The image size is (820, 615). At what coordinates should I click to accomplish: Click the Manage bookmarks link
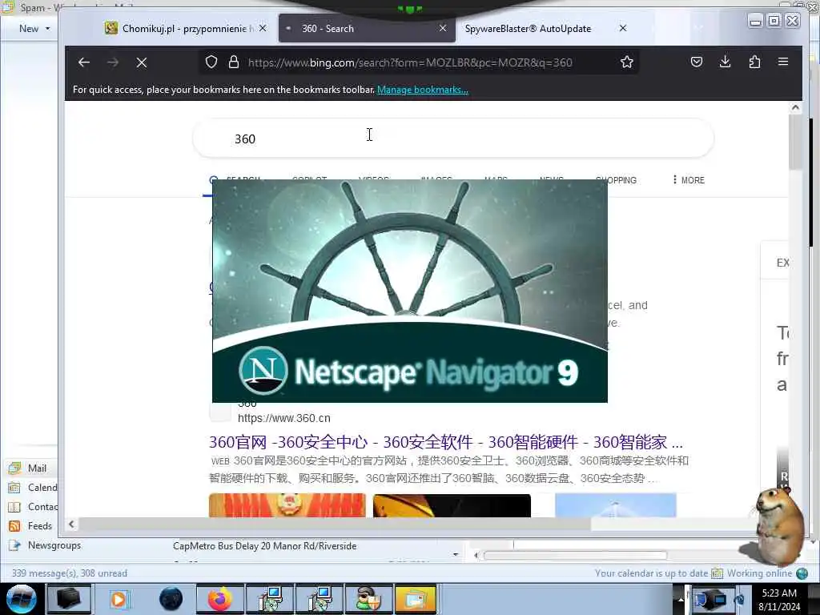point(423,90)
